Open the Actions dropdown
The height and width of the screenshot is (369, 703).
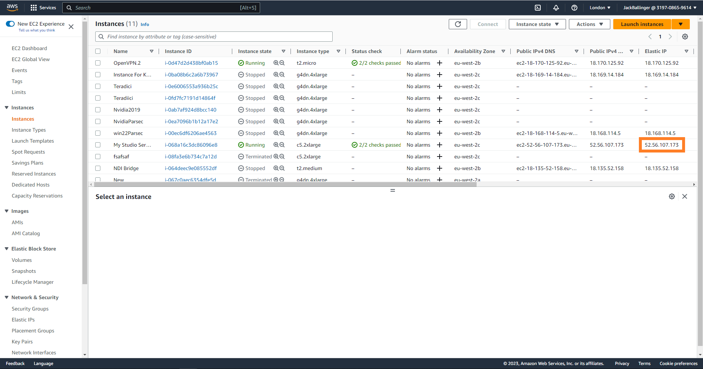tap(589, 24)
